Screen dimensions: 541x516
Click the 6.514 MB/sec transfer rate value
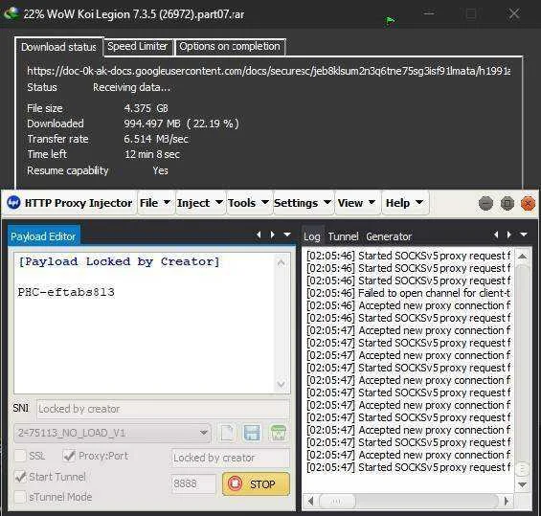tap(156, 139)
